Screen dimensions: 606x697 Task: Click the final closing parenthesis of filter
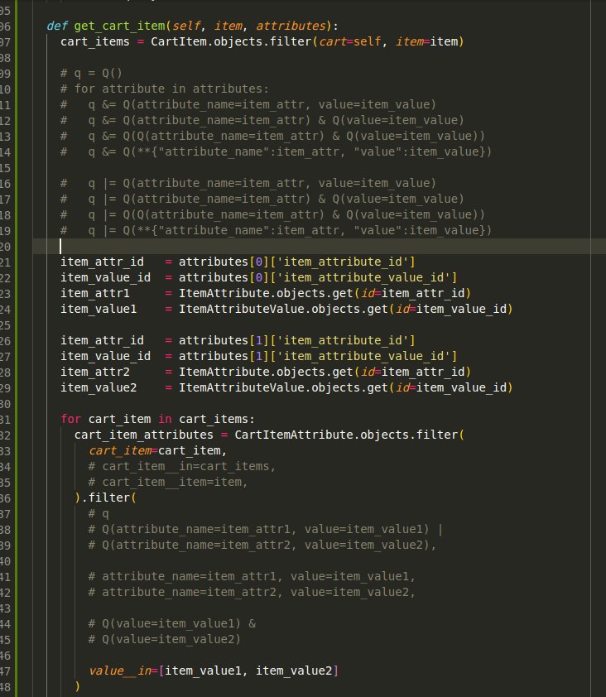click(x=78, y=686)
